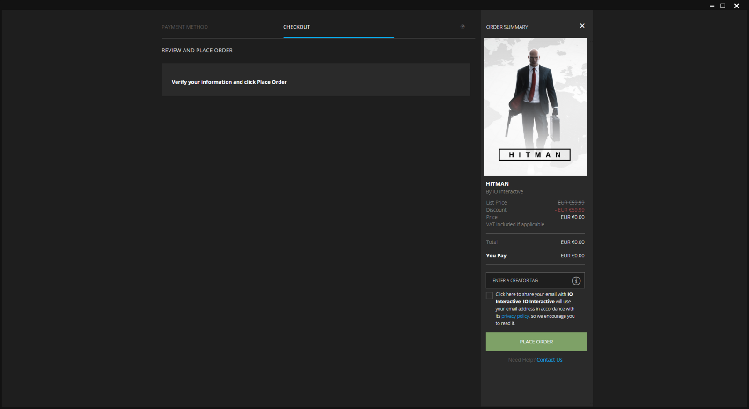749x409 pixels.
Task: Select the Checkout tab
Action: [296, 27]
